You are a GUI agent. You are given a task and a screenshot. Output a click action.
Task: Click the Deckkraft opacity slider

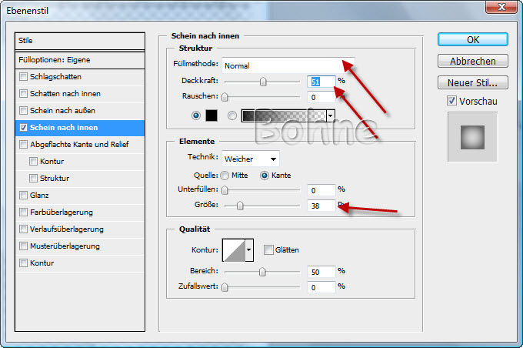coord(263,81)
